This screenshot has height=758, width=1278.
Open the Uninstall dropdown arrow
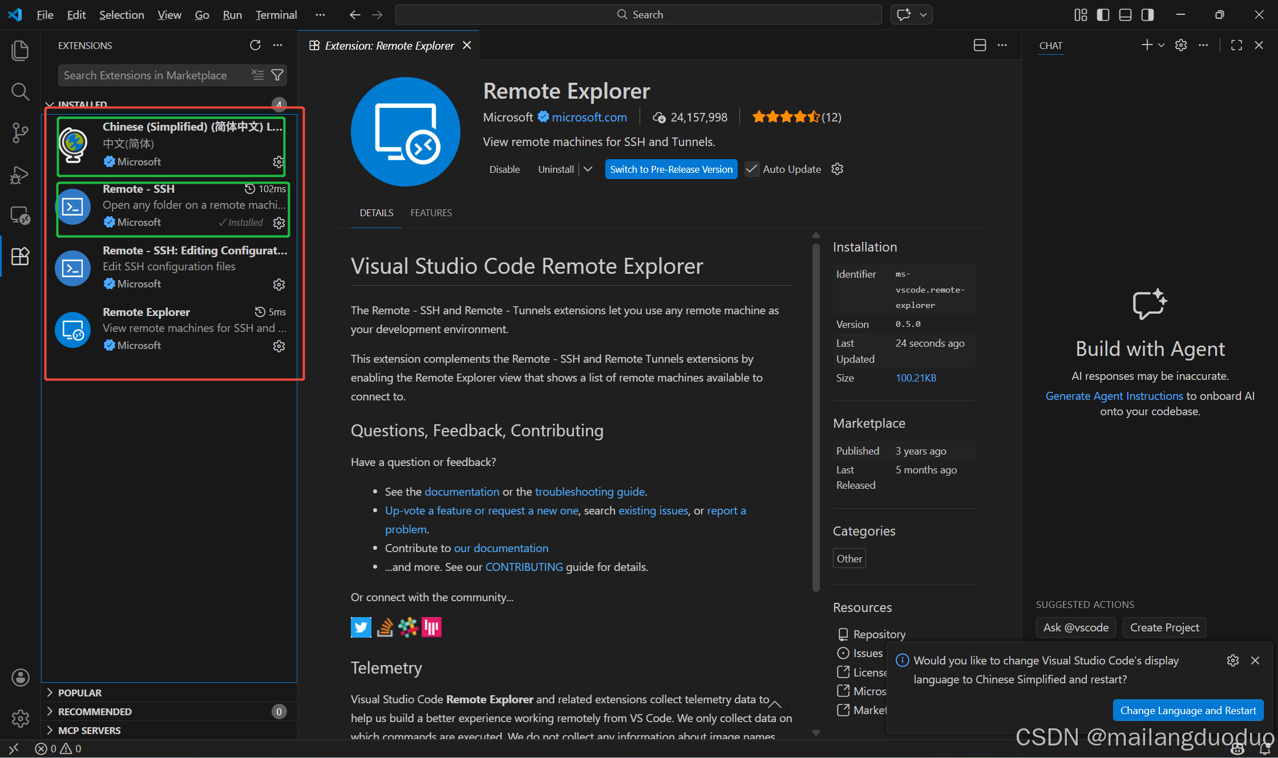pyautogui.click(x=588, y=169)
